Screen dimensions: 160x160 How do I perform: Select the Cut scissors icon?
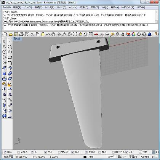coord(32,34)
